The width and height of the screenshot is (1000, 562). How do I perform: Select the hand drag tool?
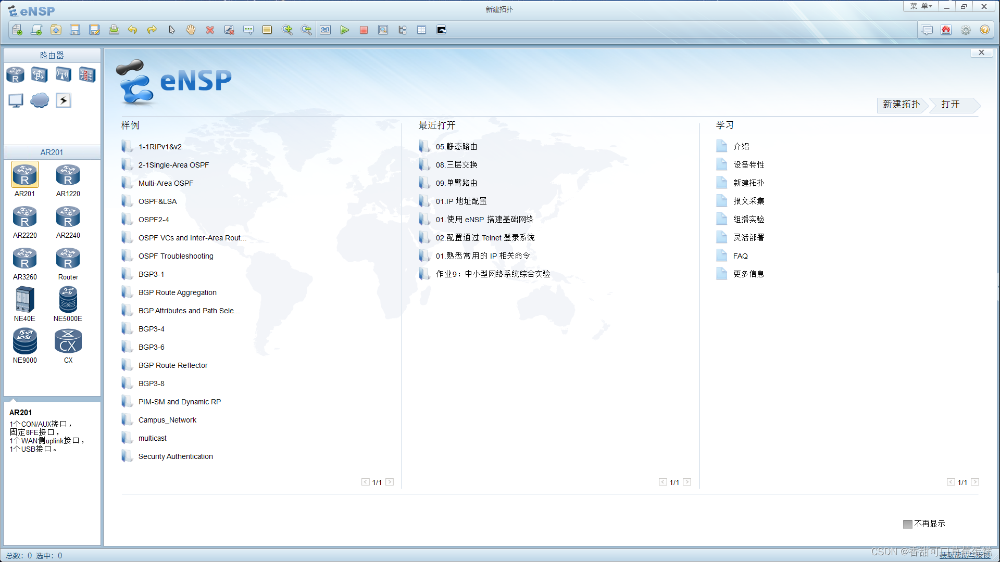pos(191,30)
